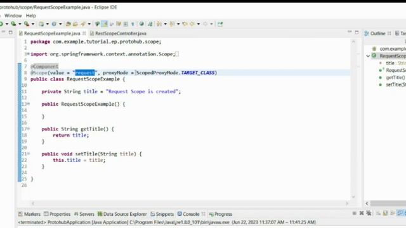Screen dimensions: 406x228
Task: Click TARGET_CLASS constant on line 8
Action: point(198,73)
